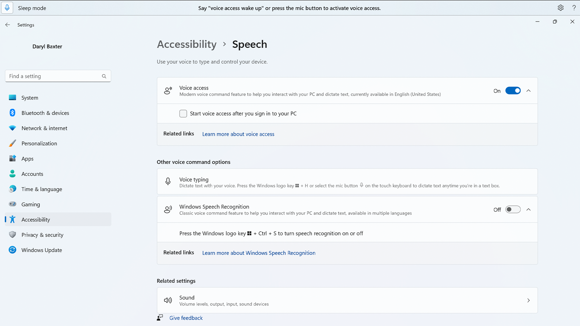Click the Sleep mode status text
The height and width of the screenshot is (326, 580).
point(32,8)
